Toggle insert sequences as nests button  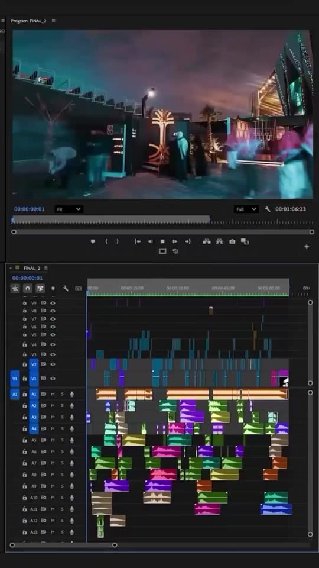tap(15, 288)
